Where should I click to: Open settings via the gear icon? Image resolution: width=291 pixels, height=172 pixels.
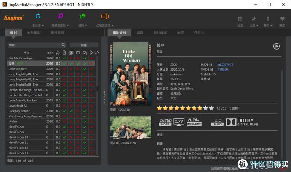240,19
